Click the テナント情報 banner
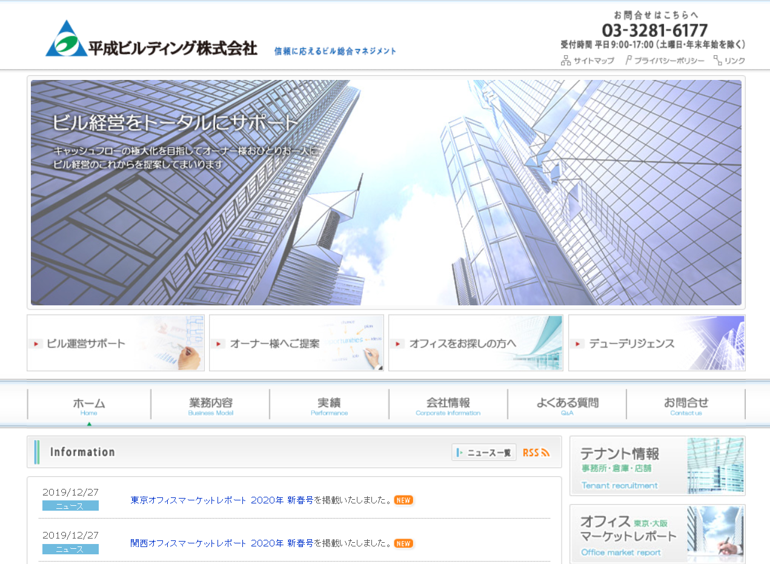 [657, 466]
